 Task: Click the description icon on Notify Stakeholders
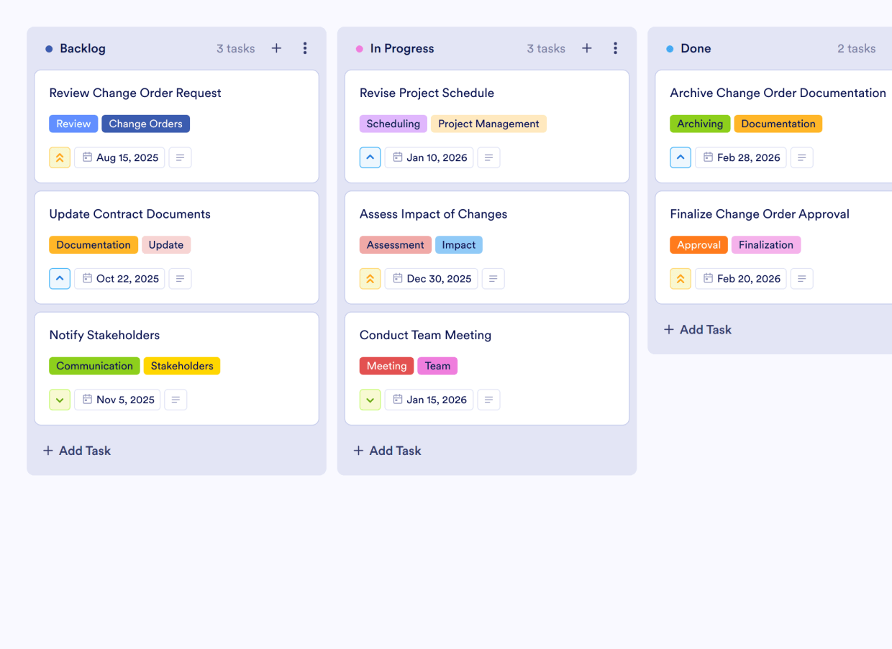pyautogui.click(x=176, y=400)
